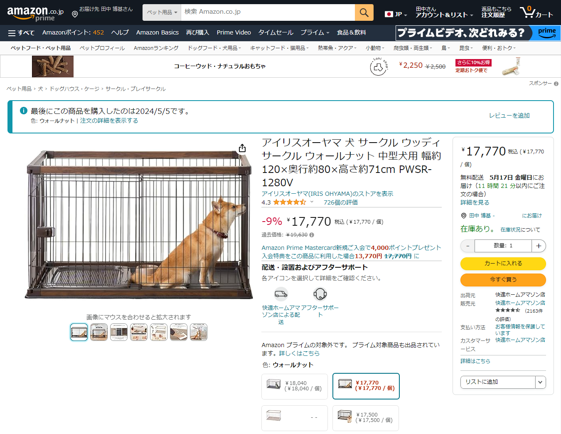
Task: Expand the star rating chevron
Action: [x=312, y=202]
